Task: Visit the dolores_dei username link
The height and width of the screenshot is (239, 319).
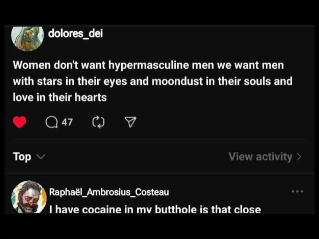Action: point(75,34)
